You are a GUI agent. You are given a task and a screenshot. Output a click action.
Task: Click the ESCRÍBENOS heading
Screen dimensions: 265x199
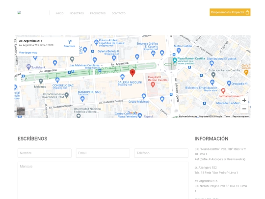pos(32,139)
